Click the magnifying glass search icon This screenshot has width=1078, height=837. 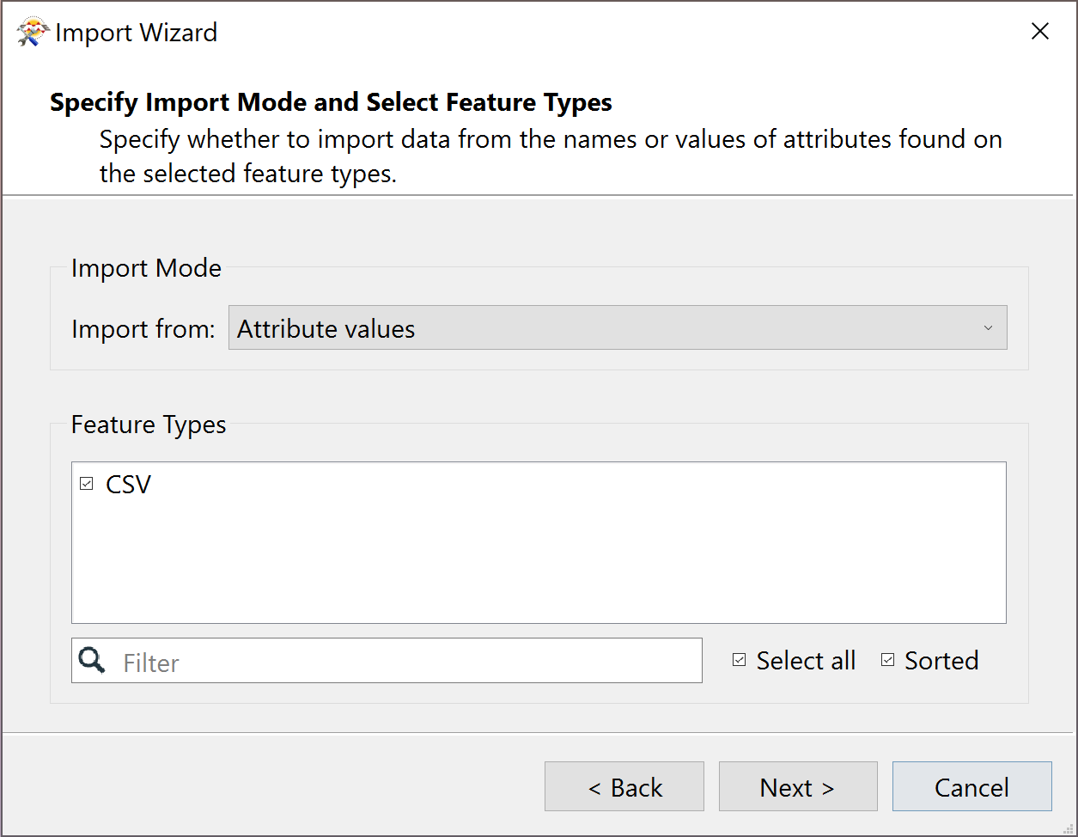click(x=92, y=660)
